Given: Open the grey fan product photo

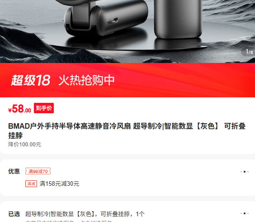Looking at the screenshot, I should [x=127, y=31].
